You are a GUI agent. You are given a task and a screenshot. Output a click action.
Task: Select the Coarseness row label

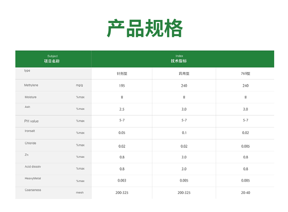click(33, 190)
